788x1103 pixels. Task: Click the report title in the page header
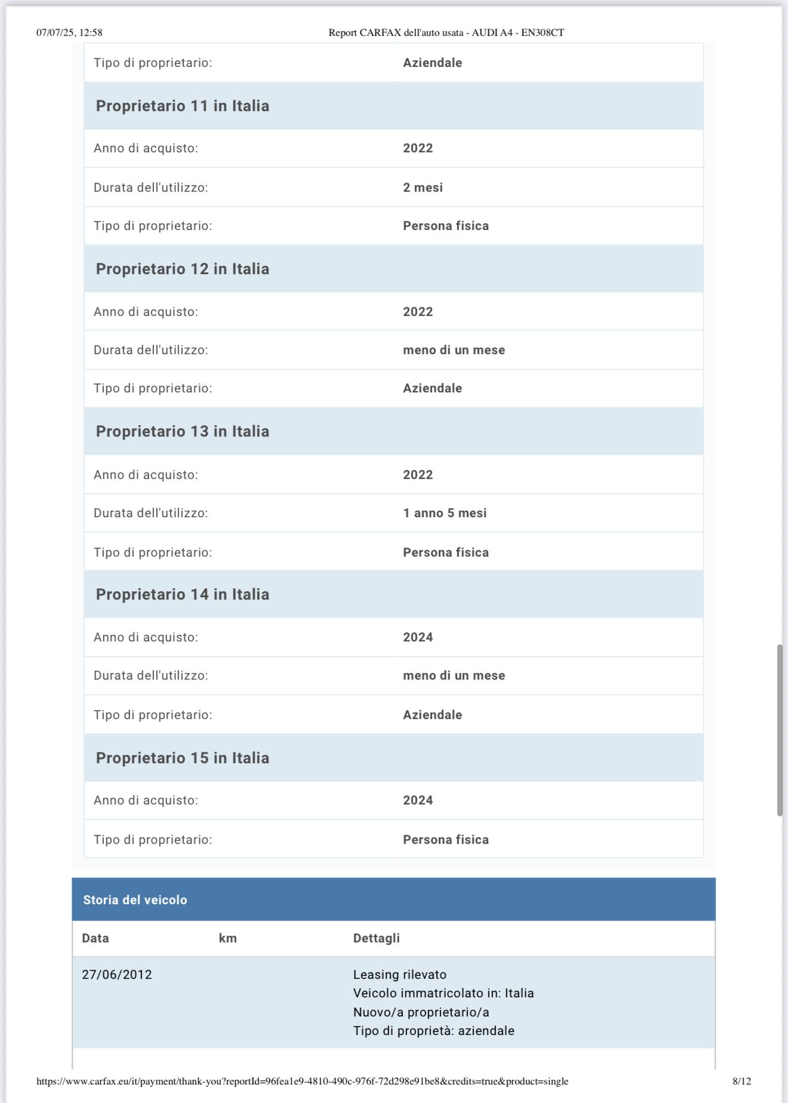[x=446, y=33]
